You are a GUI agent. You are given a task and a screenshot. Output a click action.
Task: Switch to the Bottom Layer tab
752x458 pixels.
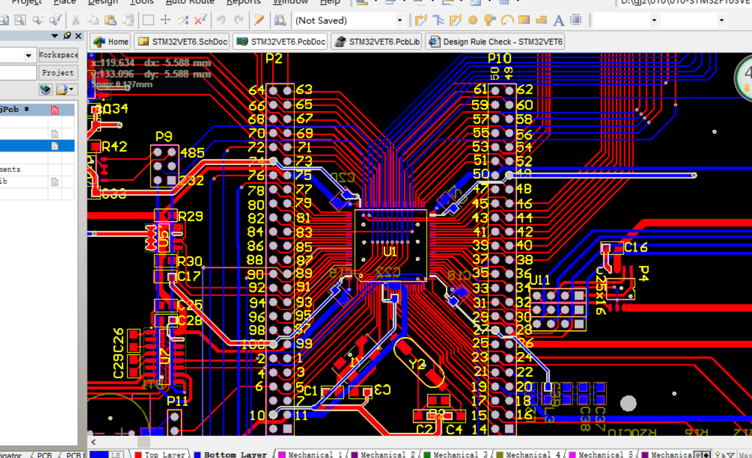coord(231,455)
